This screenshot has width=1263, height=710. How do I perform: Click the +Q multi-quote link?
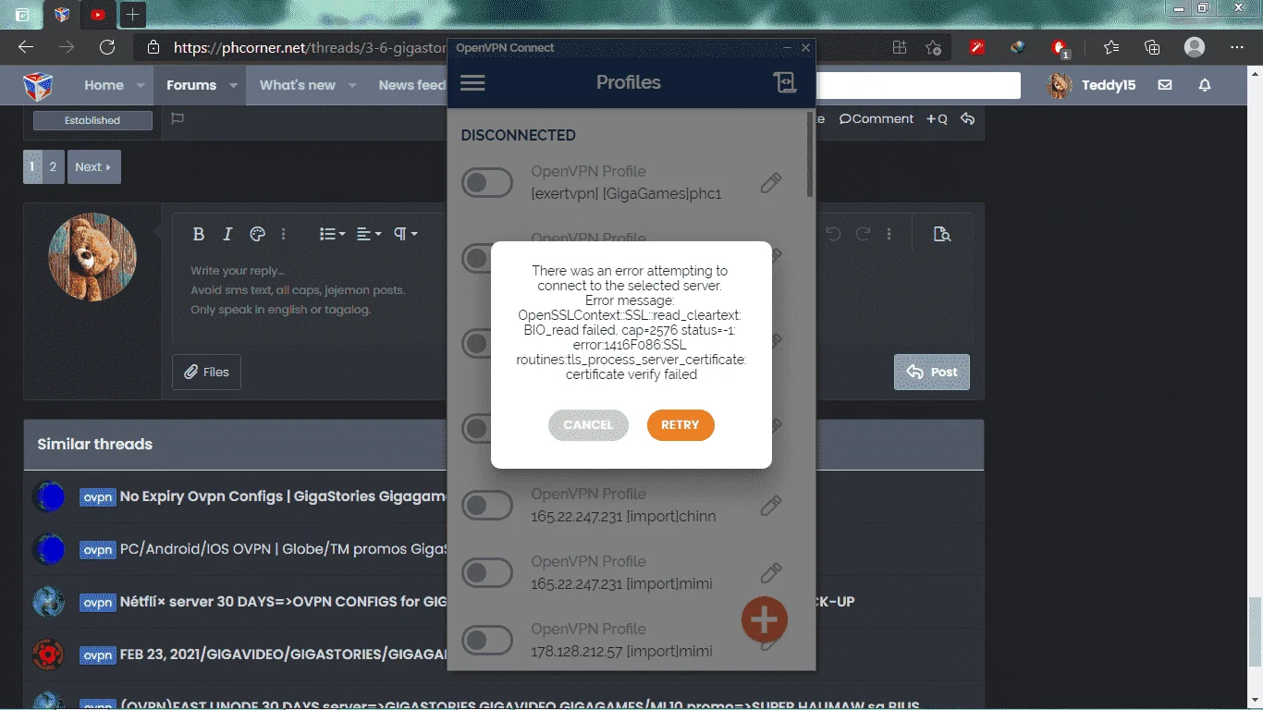coord(937,118)
